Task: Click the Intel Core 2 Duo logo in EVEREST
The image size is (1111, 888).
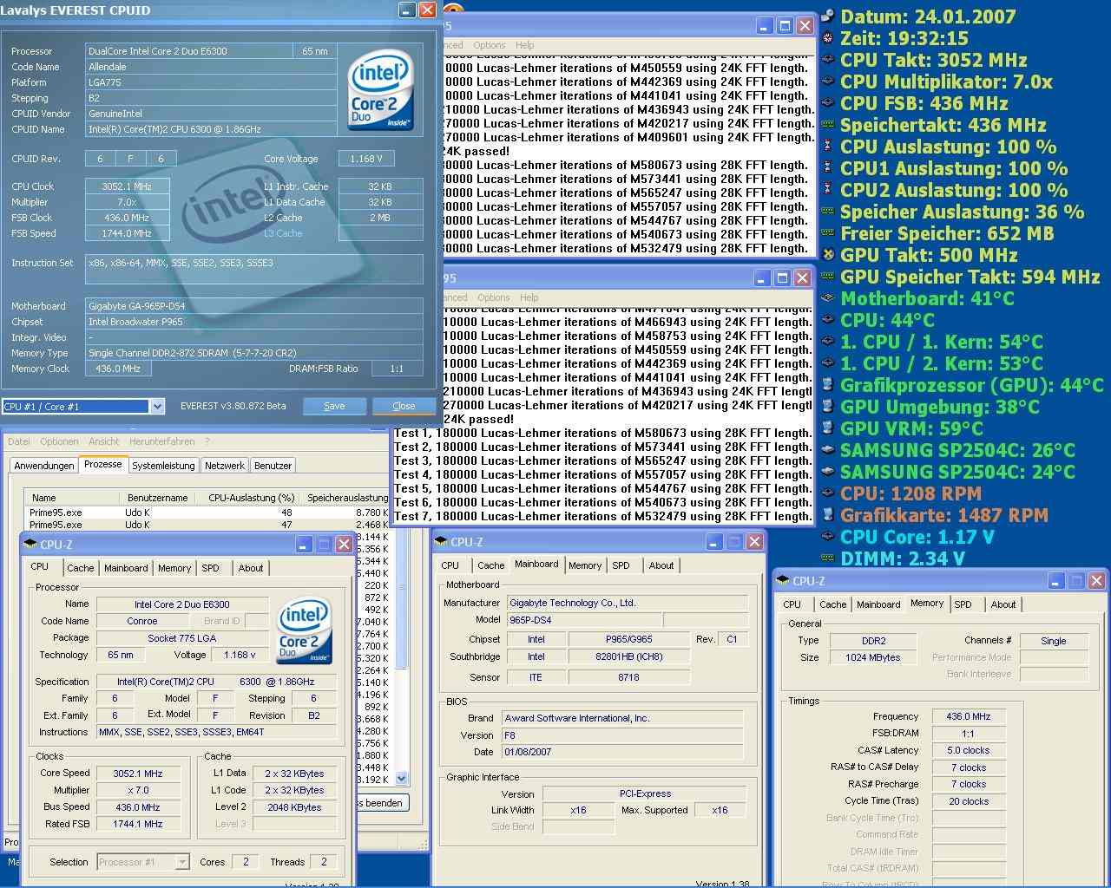Action: pyautogui.click(x=380, y=92)
